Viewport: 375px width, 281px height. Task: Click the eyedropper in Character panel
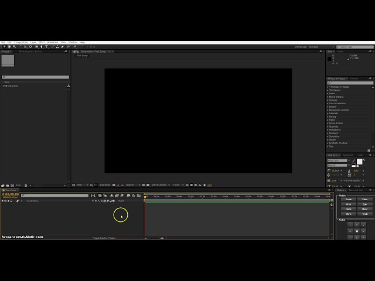[354, 160]
